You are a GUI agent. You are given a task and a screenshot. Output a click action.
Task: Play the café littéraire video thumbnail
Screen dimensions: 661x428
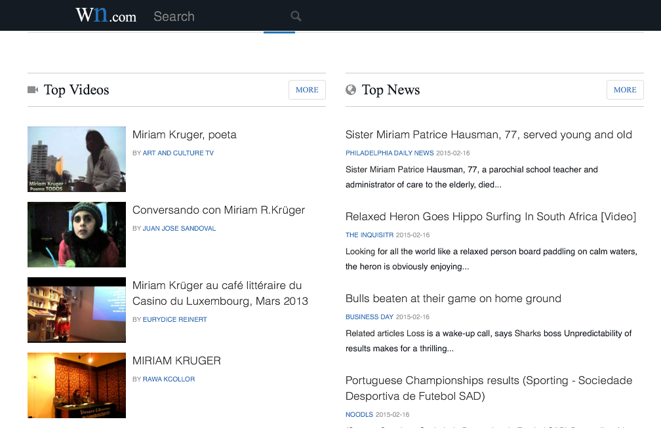(77, 310)
